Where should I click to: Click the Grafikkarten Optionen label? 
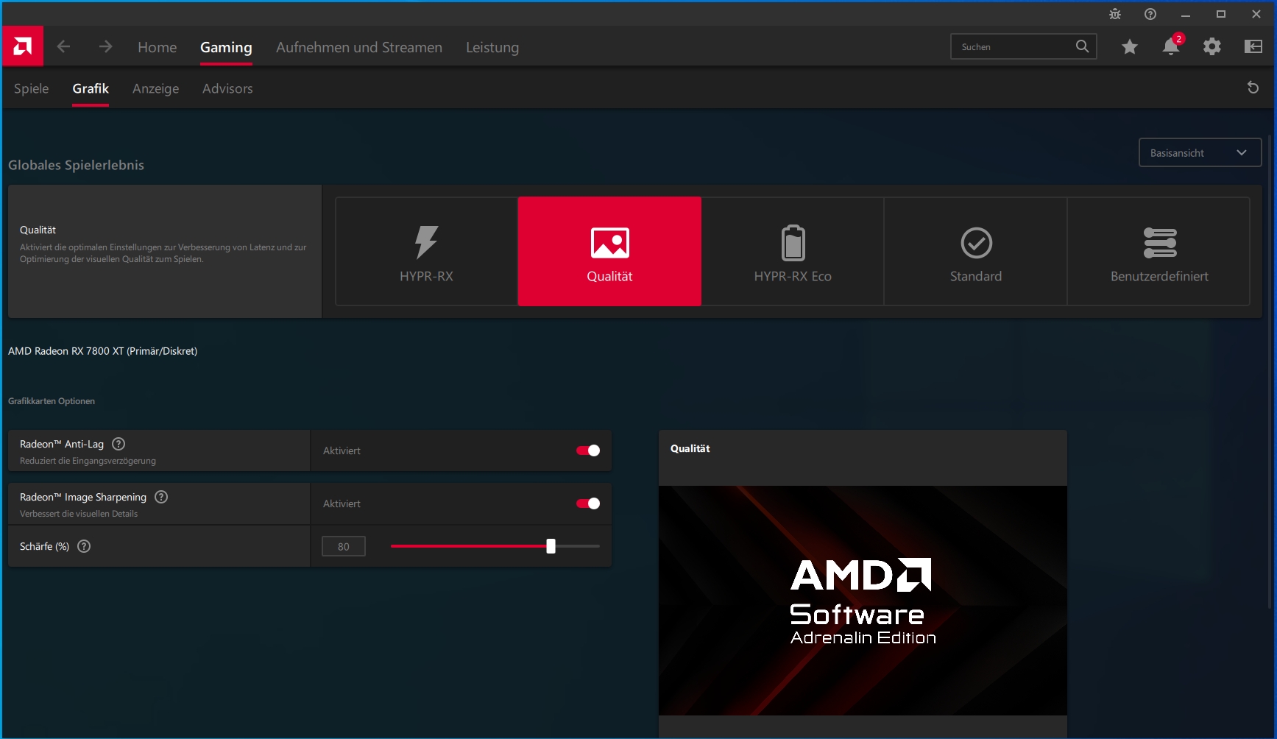(52, 401)
